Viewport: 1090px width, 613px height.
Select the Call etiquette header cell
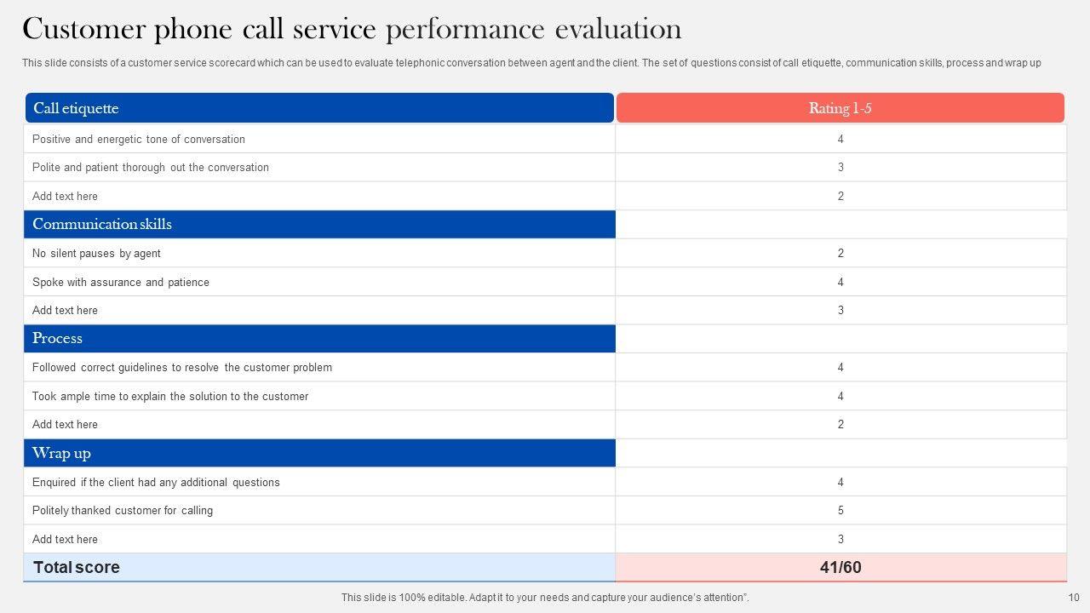pyautogui.click(x=319, y=108)
